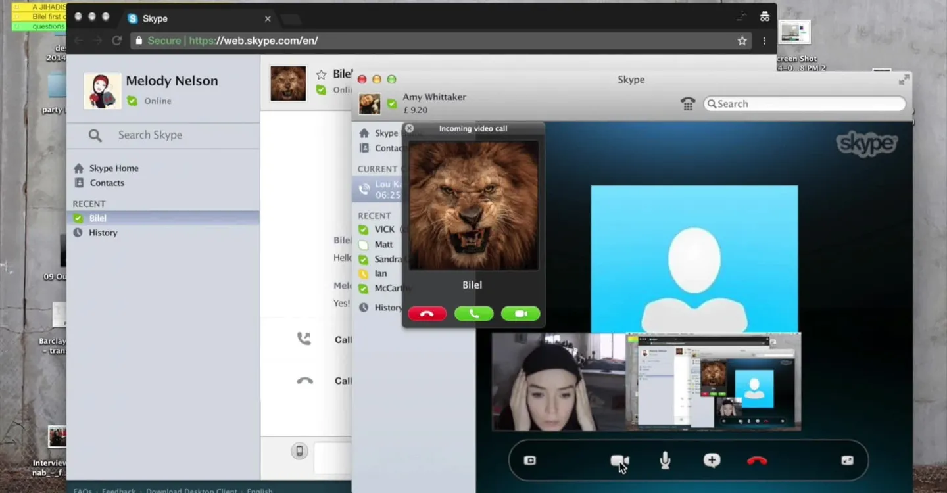Click the magnifier icon beside Search Skype
The height and width of the screenshot is (493, 947).
(95, 135)
